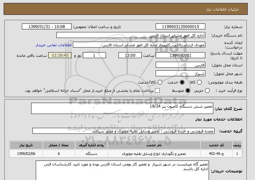
Task: Click service name cell تعمیر و نگهداری انواع وسایل نقلیه
Action: [154, 154]
